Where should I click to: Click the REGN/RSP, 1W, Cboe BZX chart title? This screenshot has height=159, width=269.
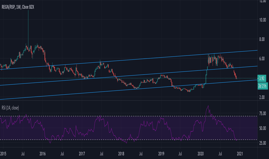[x=18, y=7]
